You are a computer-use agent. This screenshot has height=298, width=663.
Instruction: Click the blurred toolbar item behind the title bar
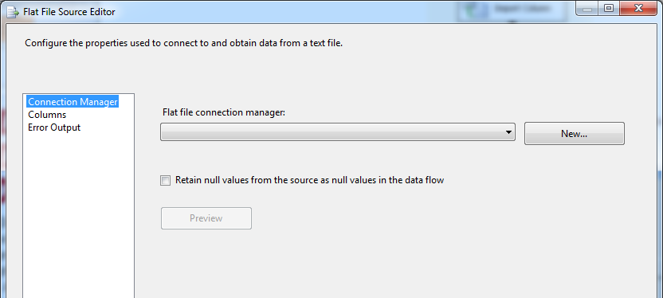coord(512,10)
